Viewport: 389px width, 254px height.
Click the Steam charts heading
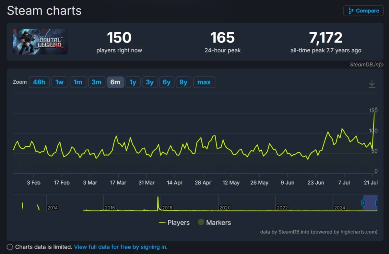[x=44, y=11]
